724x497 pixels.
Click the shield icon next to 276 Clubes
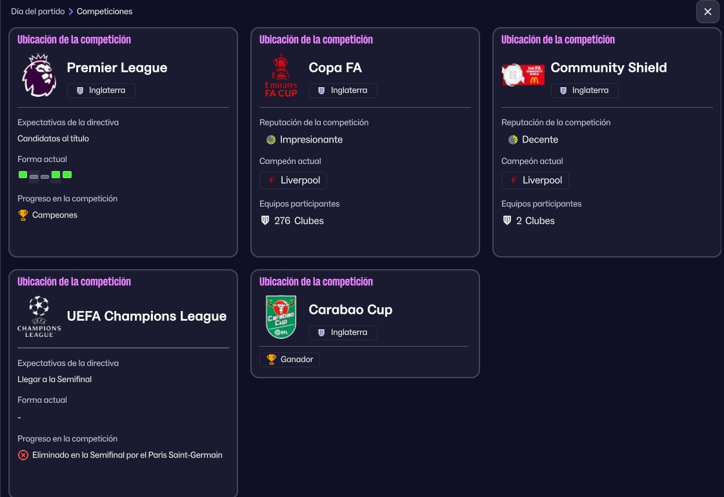pyautogui.click(x=265, y=221)
